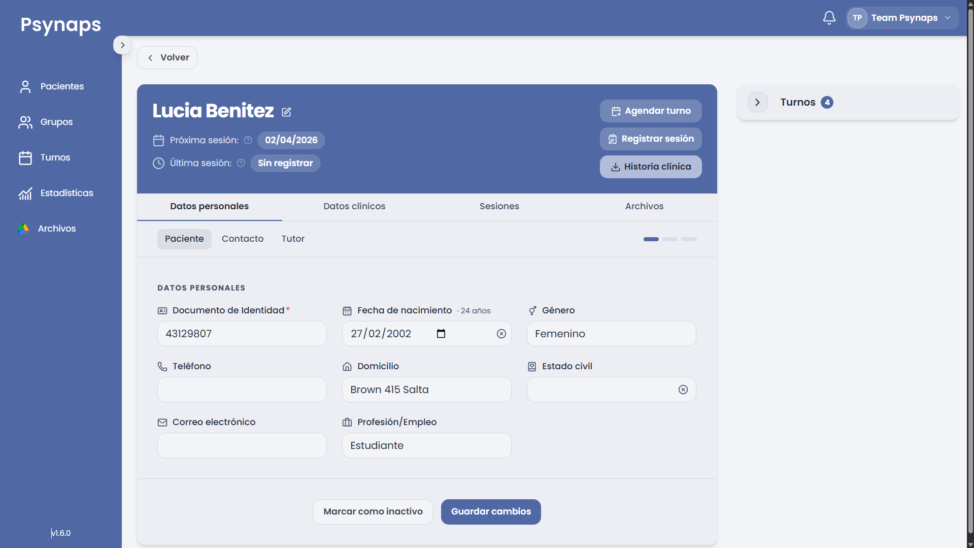The width and height of the screenshot is (974, 548).
Task: Expand the collapsed sidebar toggle arrow
Action: tap(122, 45)
